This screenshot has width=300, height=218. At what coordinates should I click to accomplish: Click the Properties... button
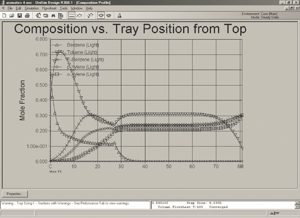click(x=15, y=194)
